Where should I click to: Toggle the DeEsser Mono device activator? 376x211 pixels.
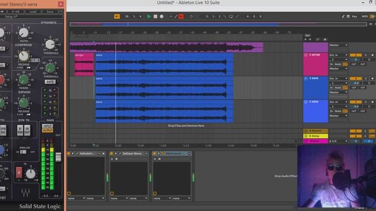point(112,154)
